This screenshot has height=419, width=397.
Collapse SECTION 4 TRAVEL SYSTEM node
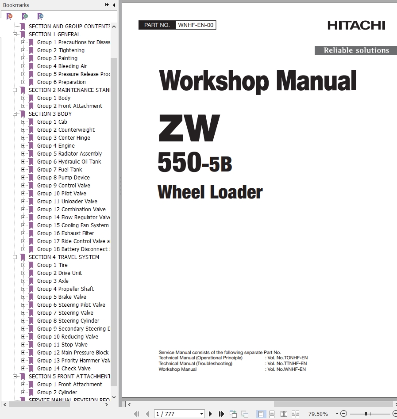[x=15, y=257]
